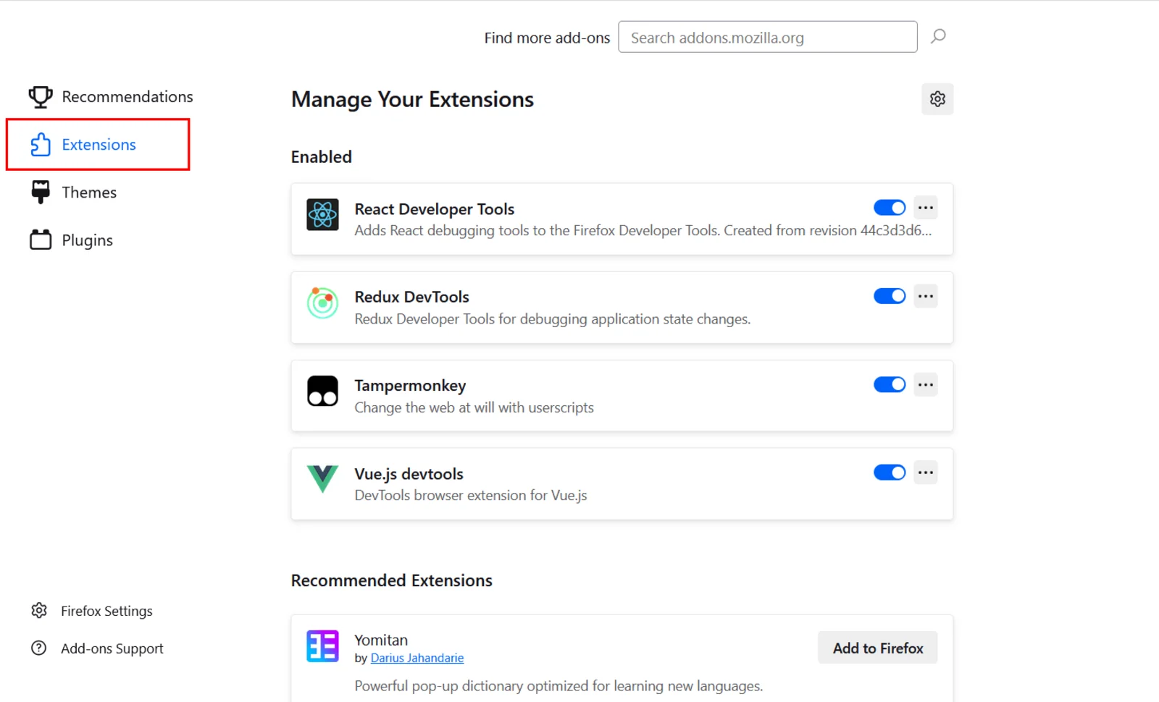Disable the React Developer Tools extension
The height and width of the screenshot is (702, 1159).
pyautogui.click(x=889, y=207)
